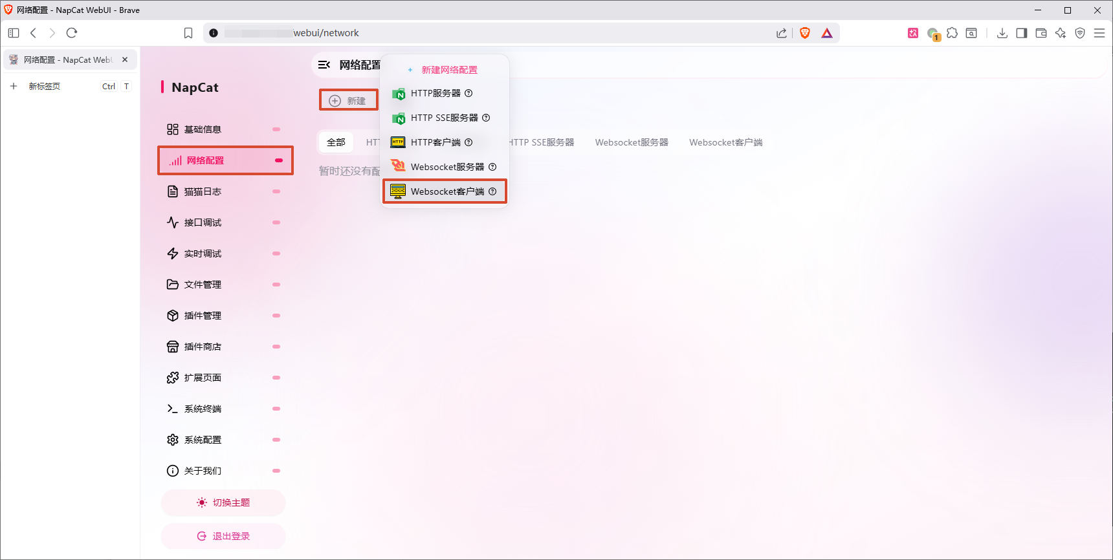Open the Brave Shields lion icon
The image size is (1113, 560).
pos(805,33)
